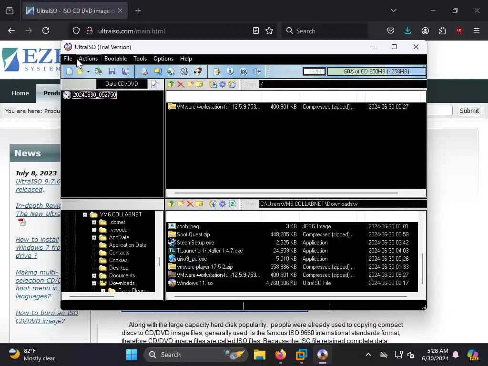The height and width of the screenshot is (366, 488).
Task: Expand the Documents folder node
Action: (94, 275)
